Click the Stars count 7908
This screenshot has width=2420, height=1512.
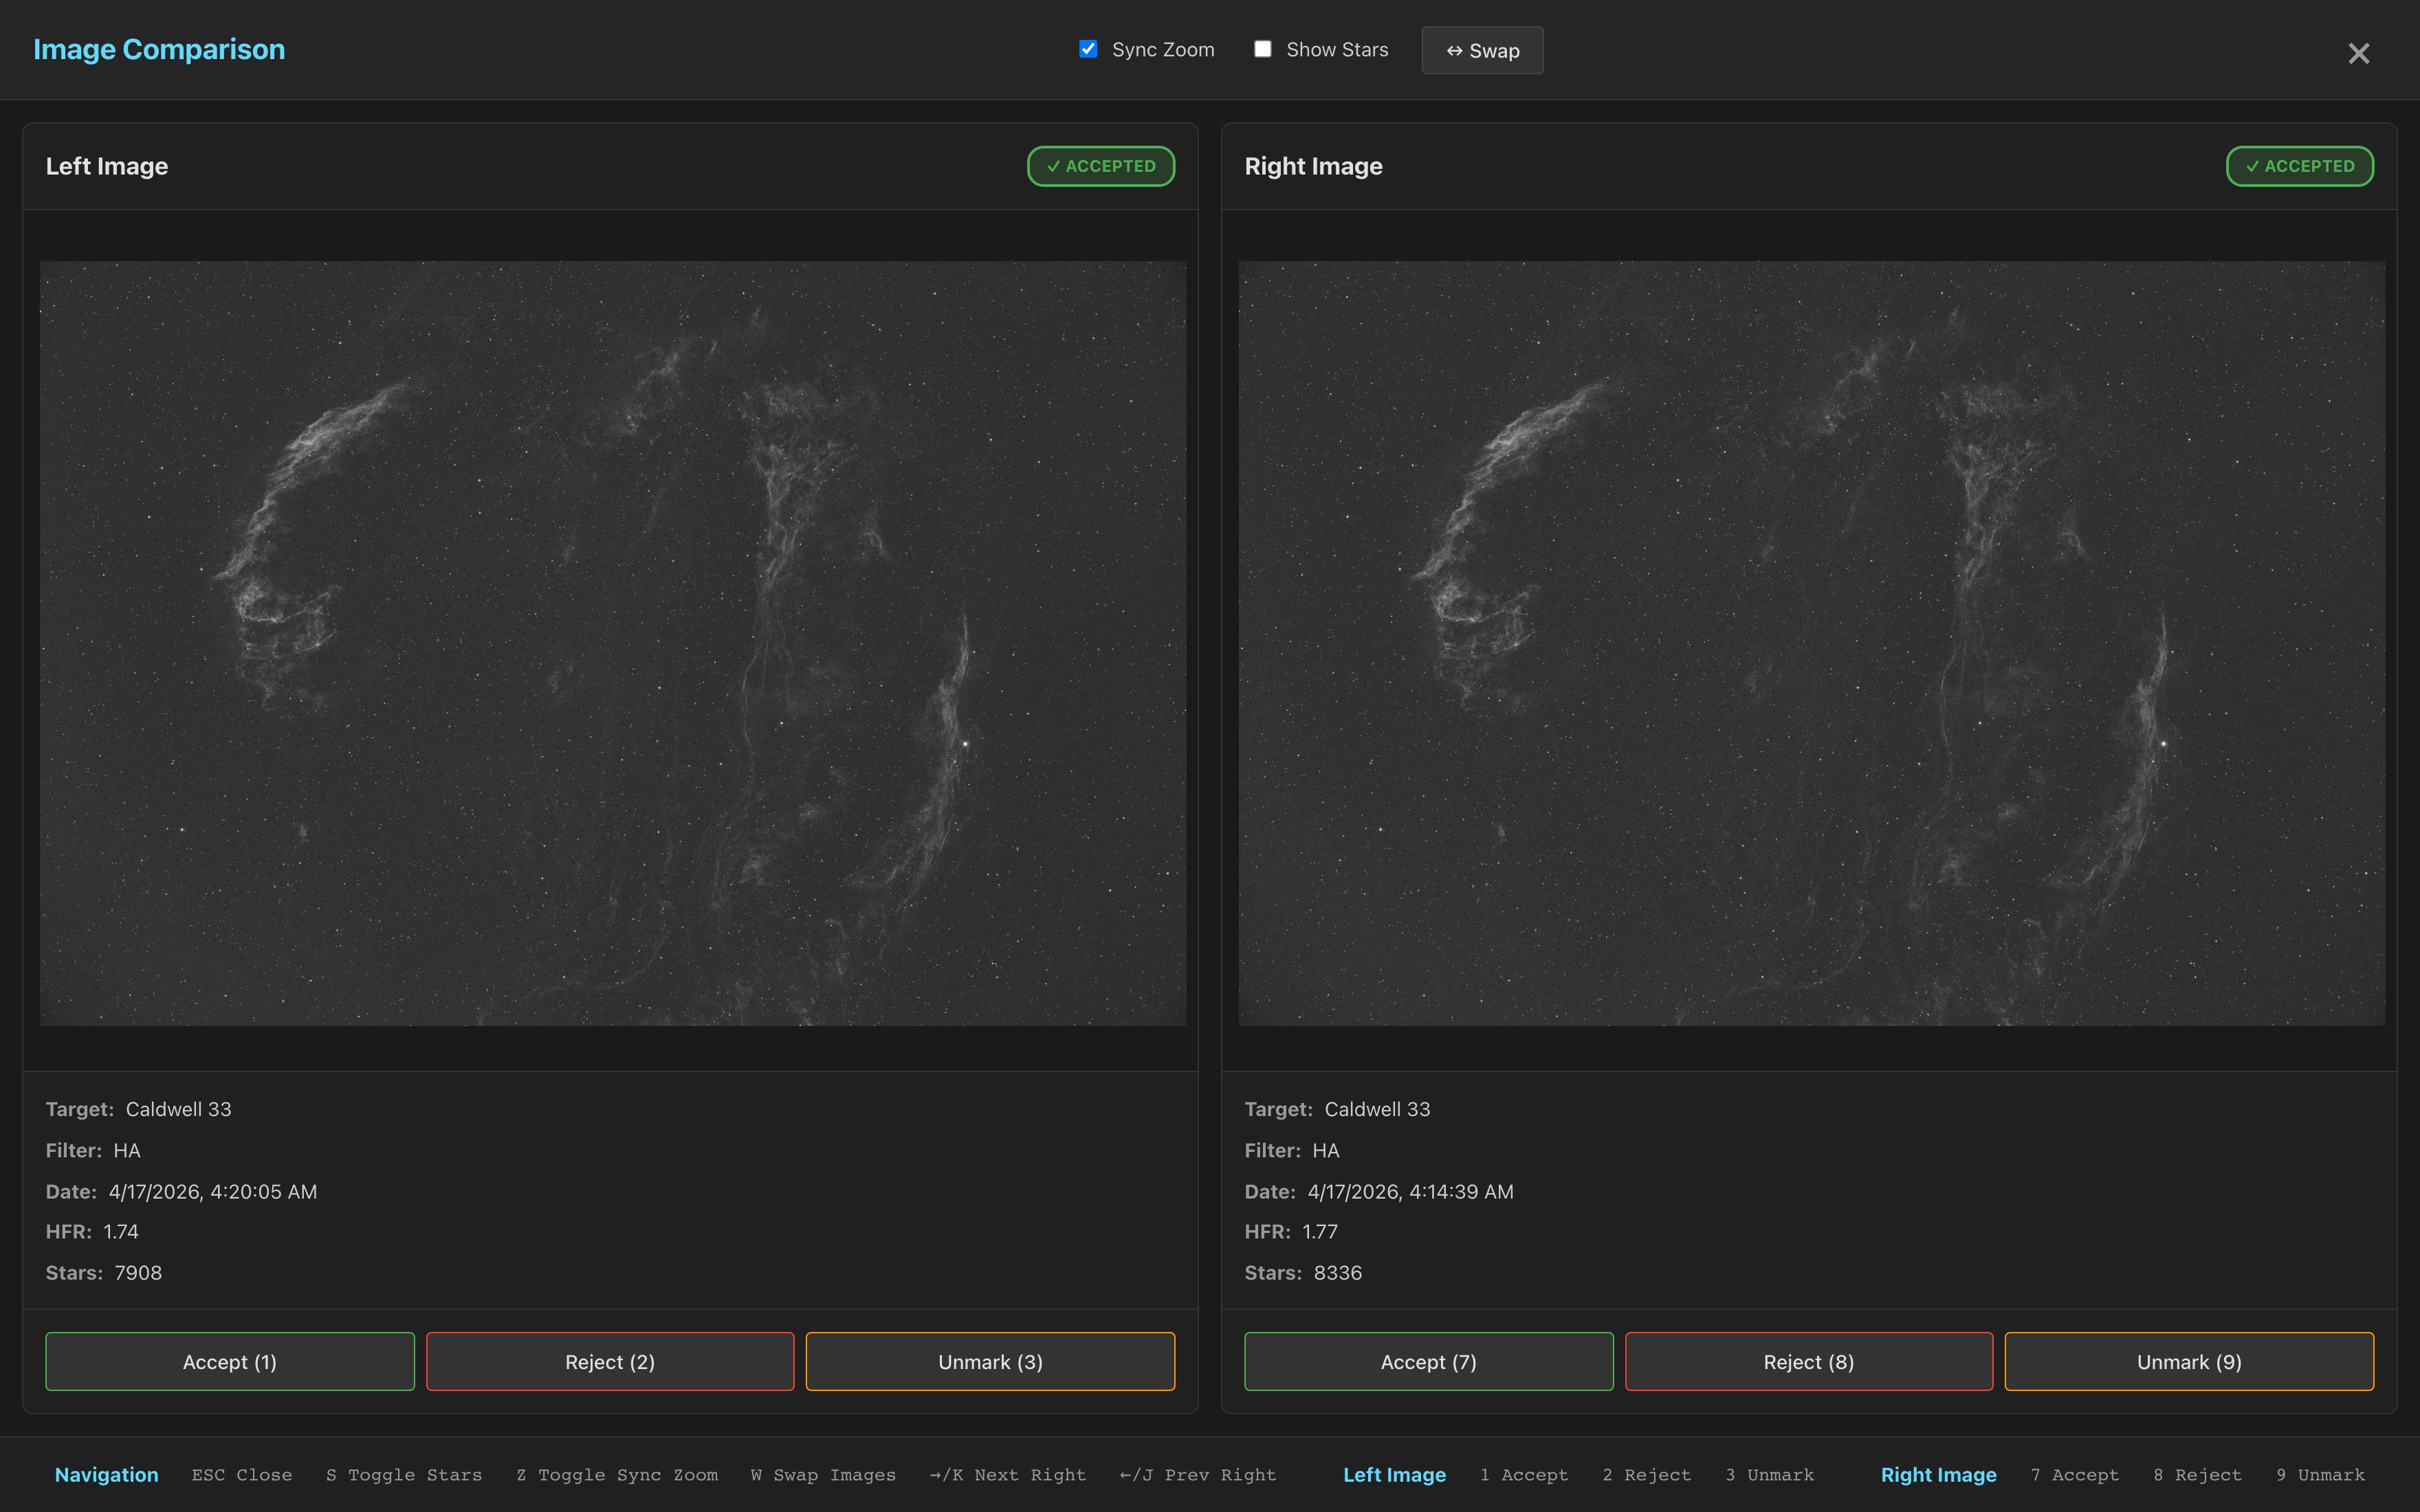138,1272
